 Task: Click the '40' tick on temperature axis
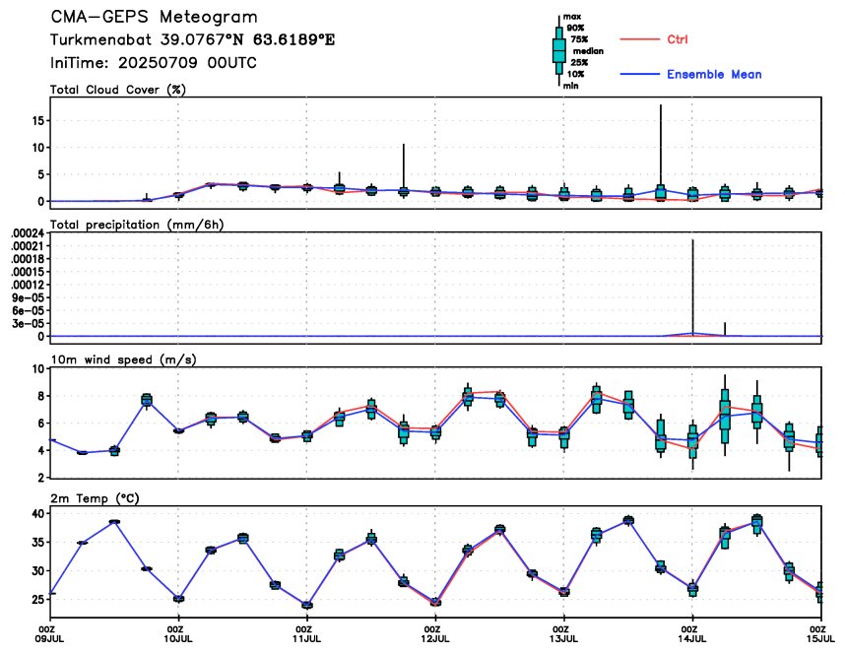pos(38,513)
